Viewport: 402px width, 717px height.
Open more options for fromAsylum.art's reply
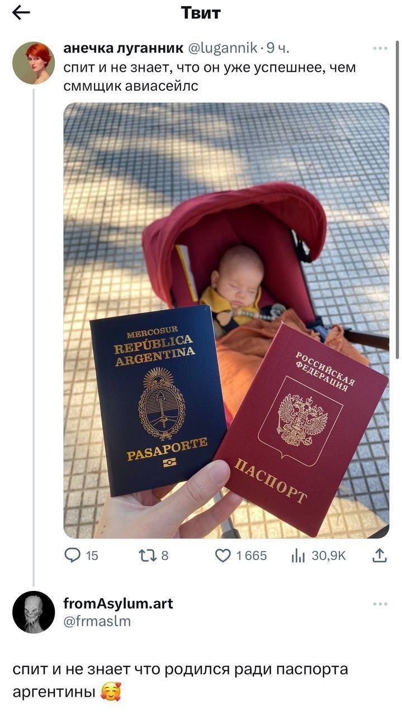click(380, 604)
